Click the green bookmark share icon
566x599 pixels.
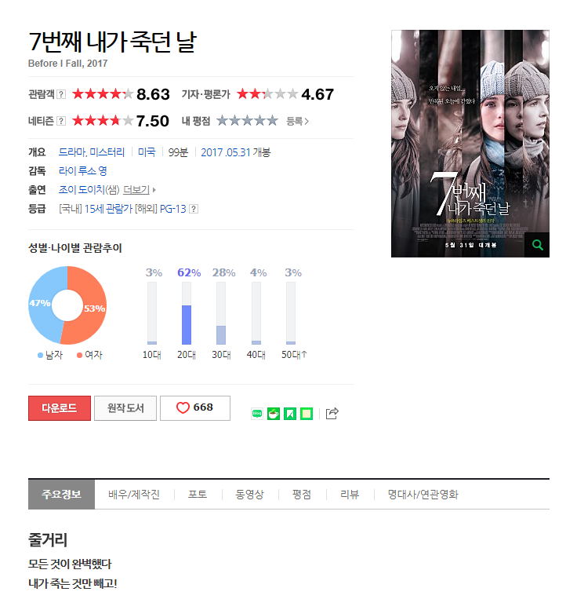coord(290,414)
